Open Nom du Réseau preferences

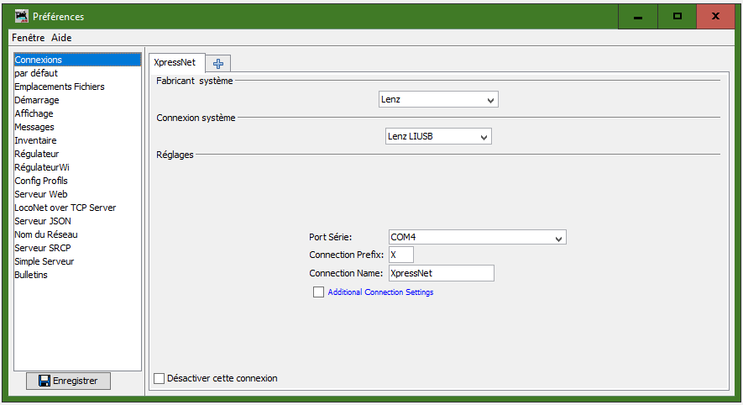tap(77, 234)
